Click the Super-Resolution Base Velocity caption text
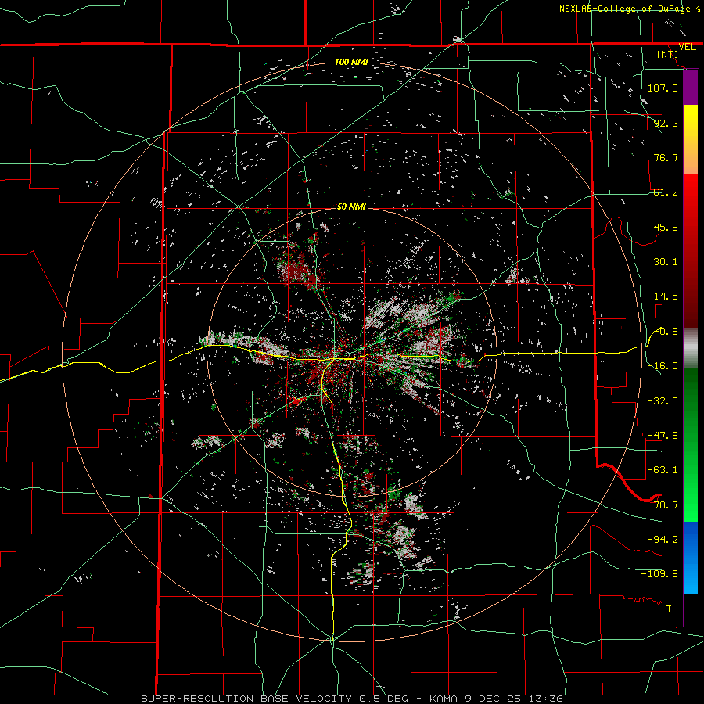The height and width of the screenshot is (704, 704). click(x=352, y=699)
